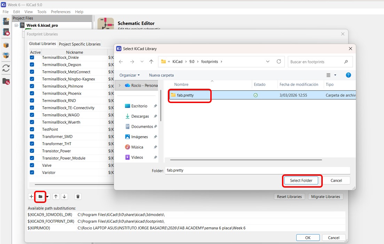This screenshot has height=244, width=384.
Task: Collapse the Week 6.kicad_pro tree node
Action: [16, 25]
